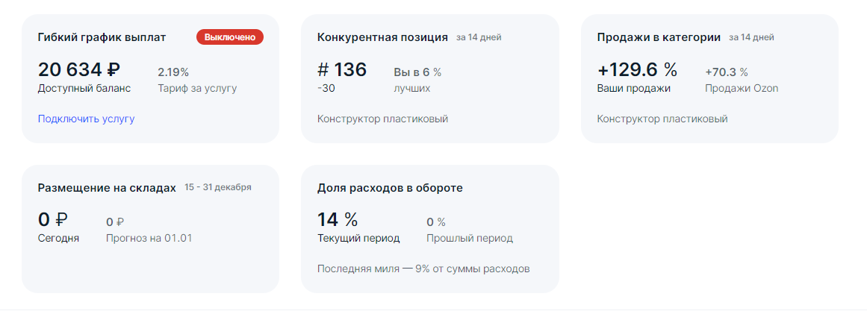Click "Конструктор пластиковый" in the Продажи в категории card
Image resolution: width=867 pixels, height=314 pixels.
coord(662,119)
